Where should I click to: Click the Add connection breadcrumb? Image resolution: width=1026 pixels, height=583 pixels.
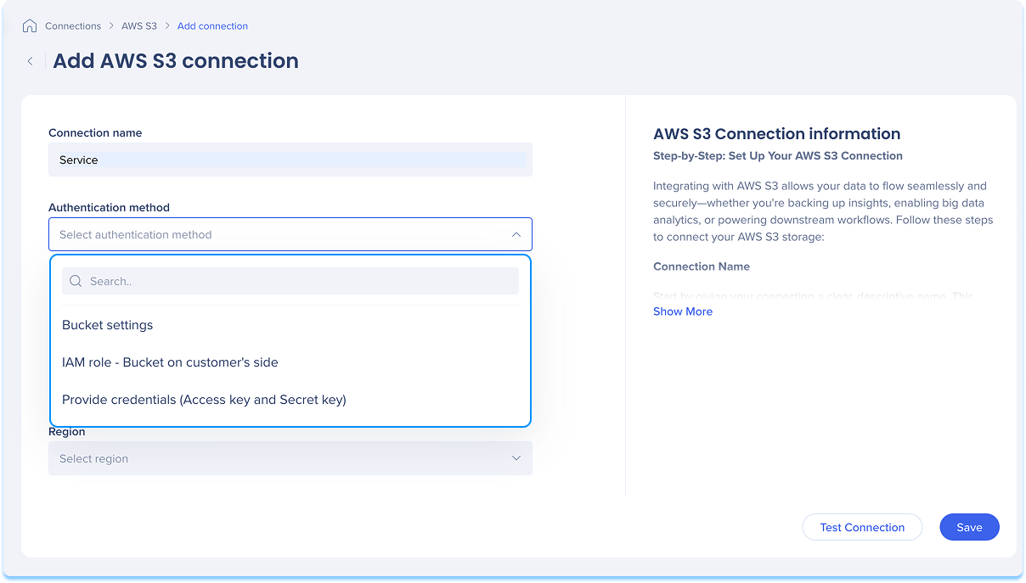click(212, 26)
